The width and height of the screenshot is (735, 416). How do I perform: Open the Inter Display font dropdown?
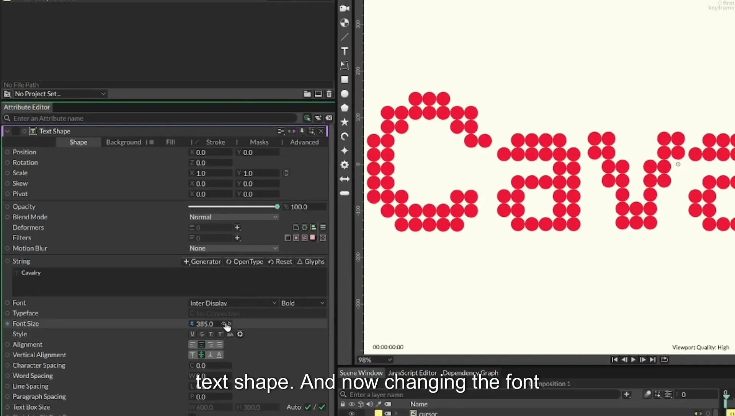coord(233,303)
